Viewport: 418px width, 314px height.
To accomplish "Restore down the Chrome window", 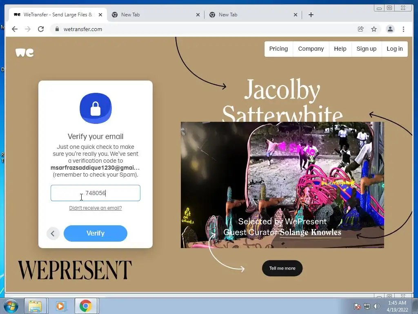I will coord(389,8).
